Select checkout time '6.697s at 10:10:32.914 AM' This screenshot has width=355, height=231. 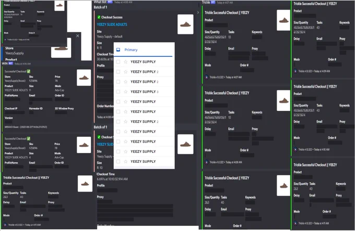tap(112, 179)
